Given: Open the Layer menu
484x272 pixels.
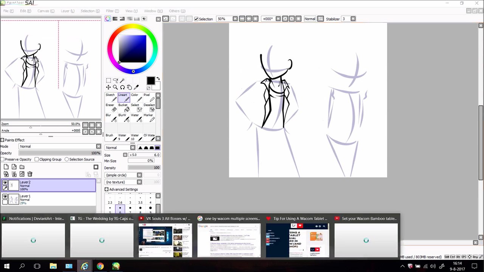Looking at the screenshot, I should point(67,11).
